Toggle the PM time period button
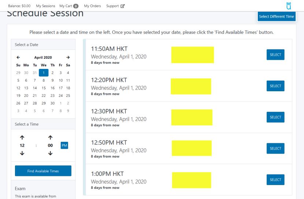304x199 pixels. [x=64, y=145]
